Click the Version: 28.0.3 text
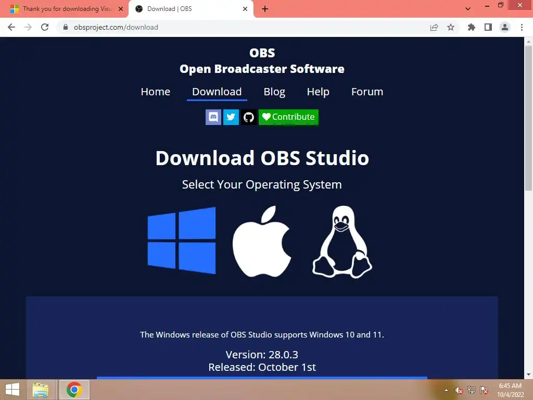The width and height of the screenshot is (533, 400). click(262, 355)
